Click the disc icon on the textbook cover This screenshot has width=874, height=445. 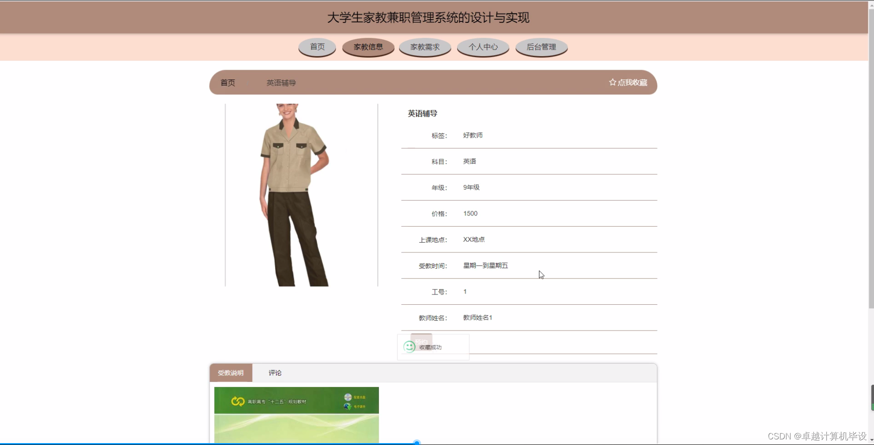click(348, 396)
